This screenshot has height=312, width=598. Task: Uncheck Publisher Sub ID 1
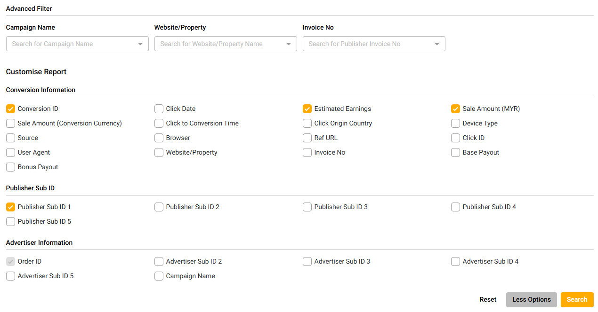pyautogui.click(x=10, y=207)
